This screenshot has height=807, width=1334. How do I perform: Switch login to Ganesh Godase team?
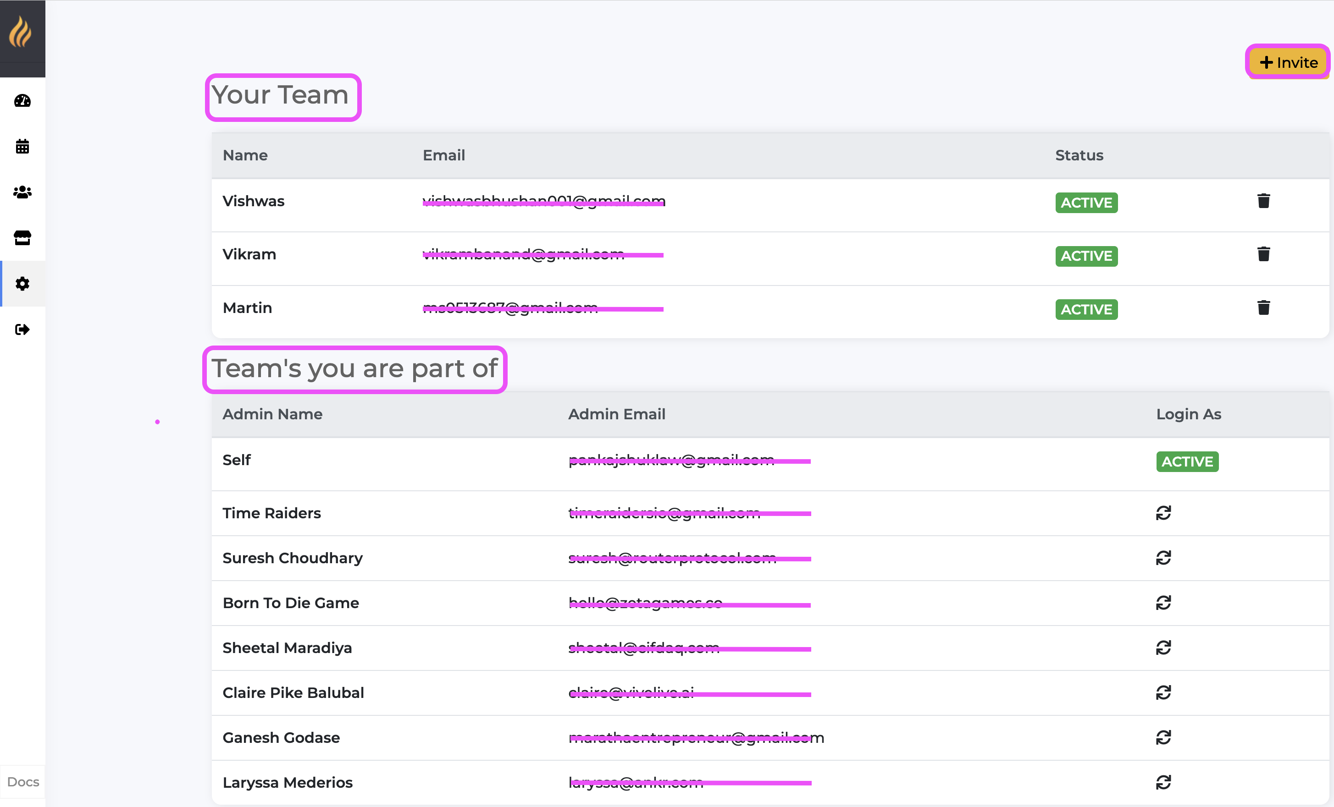click(1163, 737)
